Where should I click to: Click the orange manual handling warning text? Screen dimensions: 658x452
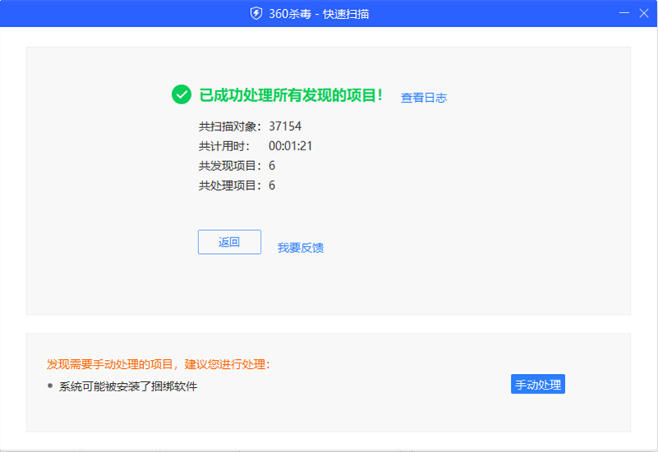159,364
